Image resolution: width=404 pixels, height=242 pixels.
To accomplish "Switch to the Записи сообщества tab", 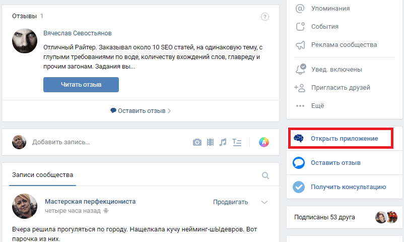I will tap(43, 175).
